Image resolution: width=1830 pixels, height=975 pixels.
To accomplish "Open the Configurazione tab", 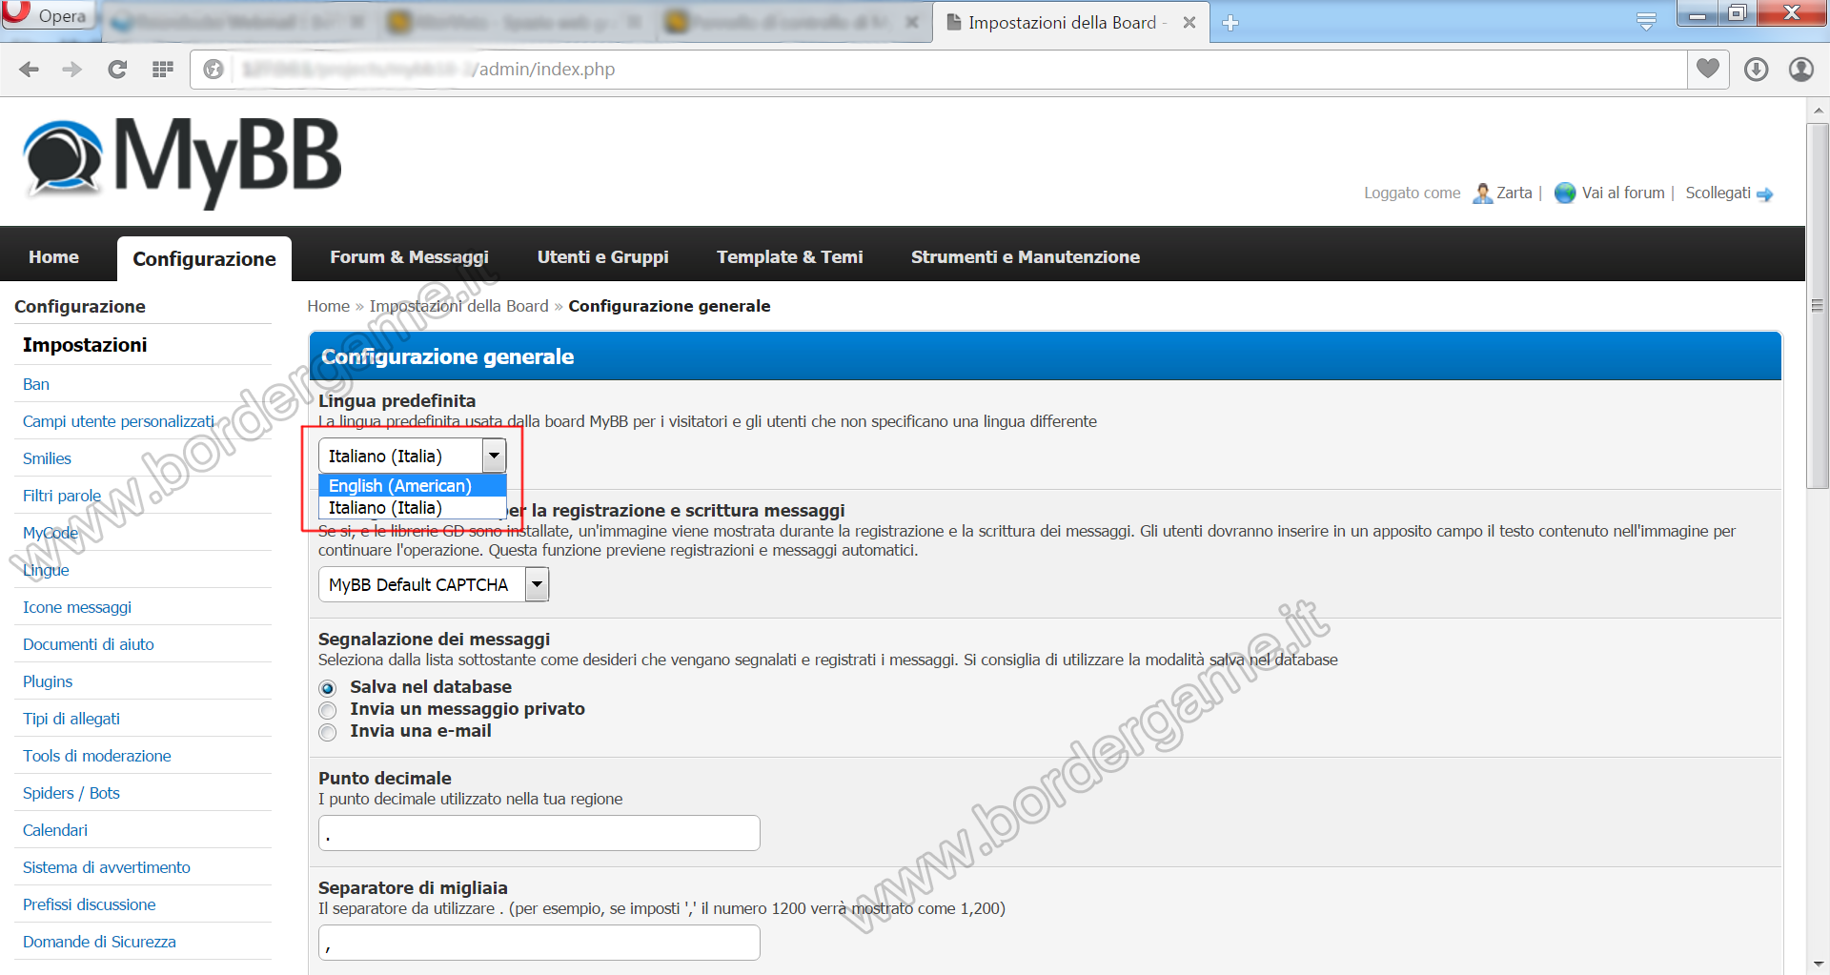I will tap(204, 258).
